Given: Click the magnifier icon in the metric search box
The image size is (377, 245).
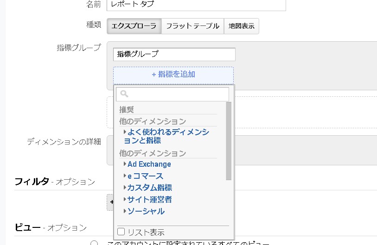Looking at the screenshot, I should point(124,94).
